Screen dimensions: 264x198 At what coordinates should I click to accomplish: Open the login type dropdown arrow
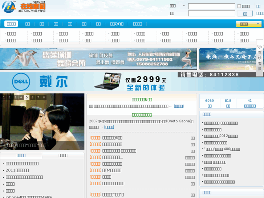point(184,6)
